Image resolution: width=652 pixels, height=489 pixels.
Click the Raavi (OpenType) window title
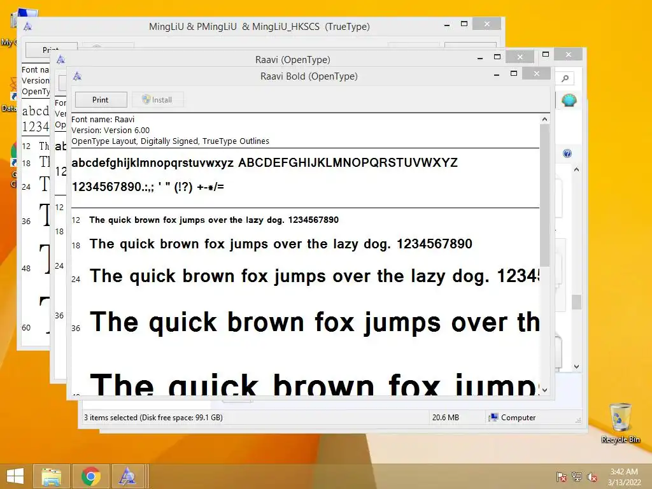[x=293, y=59]
